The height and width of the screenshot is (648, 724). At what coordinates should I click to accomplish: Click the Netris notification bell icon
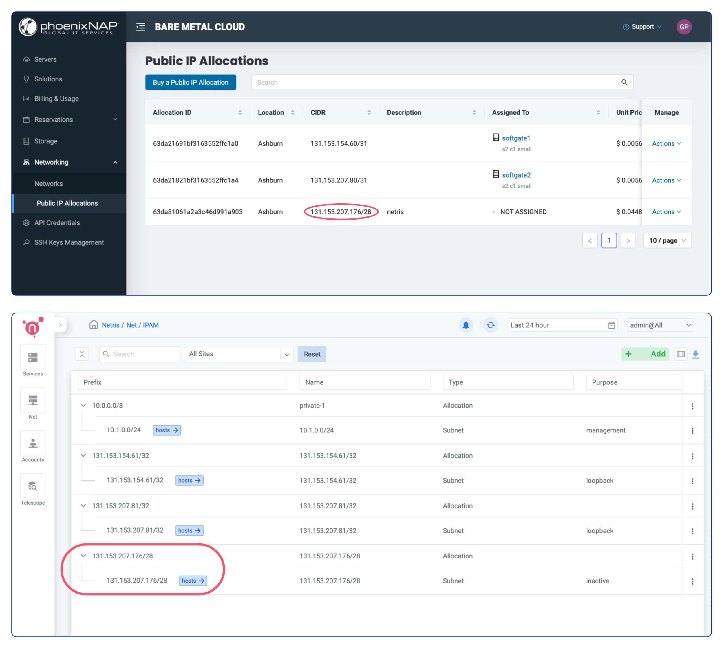click(466, 325)
